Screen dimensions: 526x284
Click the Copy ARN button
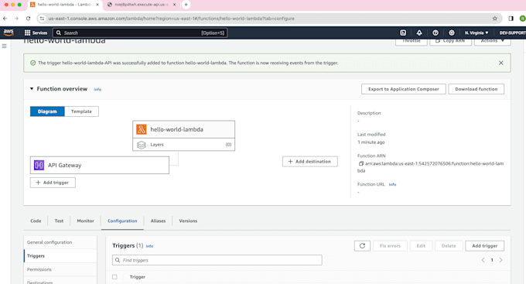click(450, 41)
